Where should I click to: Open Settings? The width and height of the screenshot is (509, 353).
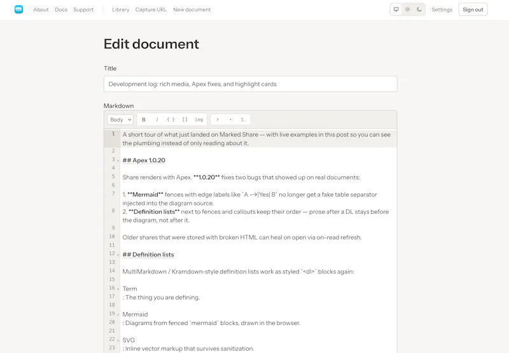442,10
